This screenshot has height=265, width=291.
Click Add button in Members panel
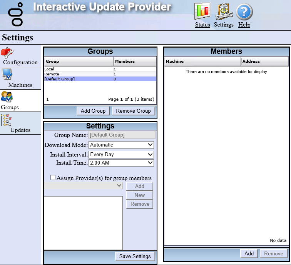pyautogui.click(x=249, y=253)
